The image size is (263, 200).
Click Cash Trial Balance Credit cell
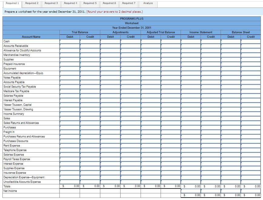(x=90, y=41)
